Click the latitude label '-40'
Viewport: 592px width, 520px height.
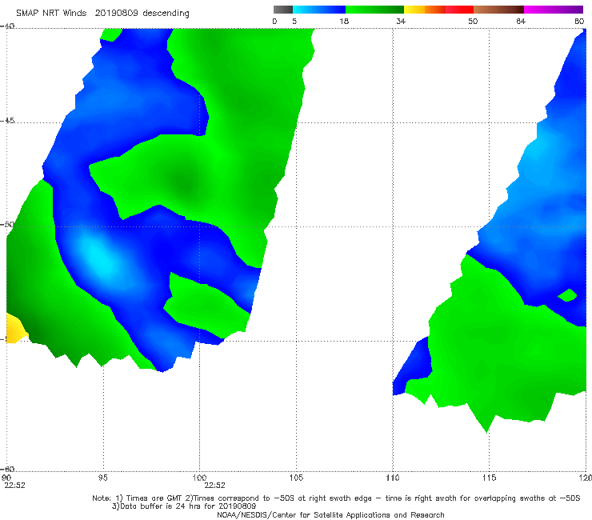tap(7, 26)
